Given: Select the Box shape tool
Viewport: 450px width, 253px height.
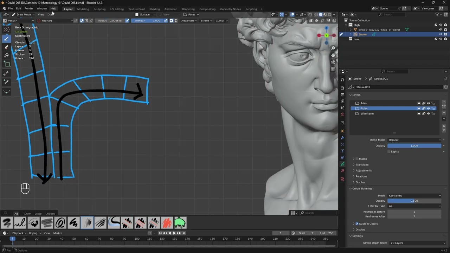Looking at the screenshot, I should coord(6,64).
